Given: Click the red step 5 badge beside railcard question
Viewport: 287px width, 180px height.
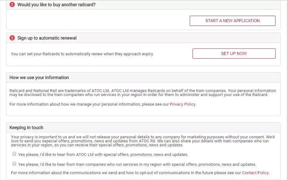Looking at the screenshot, I should tap(12, 5).
